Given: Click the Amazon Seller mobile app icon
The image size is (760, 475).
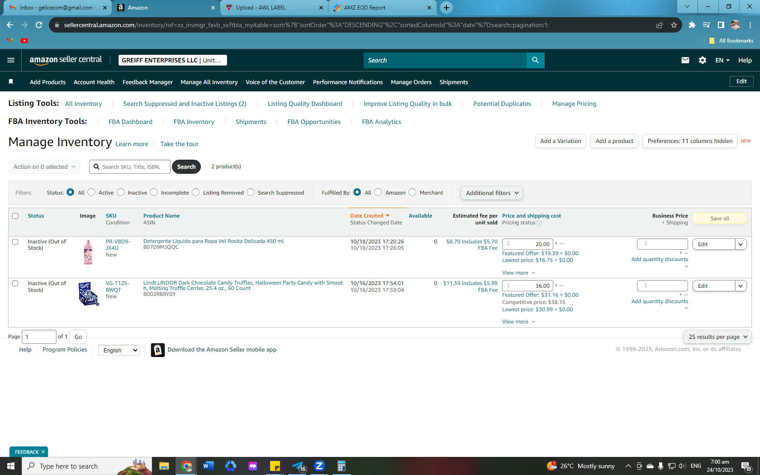Looking at the screenshot, I should coord(157,350).
